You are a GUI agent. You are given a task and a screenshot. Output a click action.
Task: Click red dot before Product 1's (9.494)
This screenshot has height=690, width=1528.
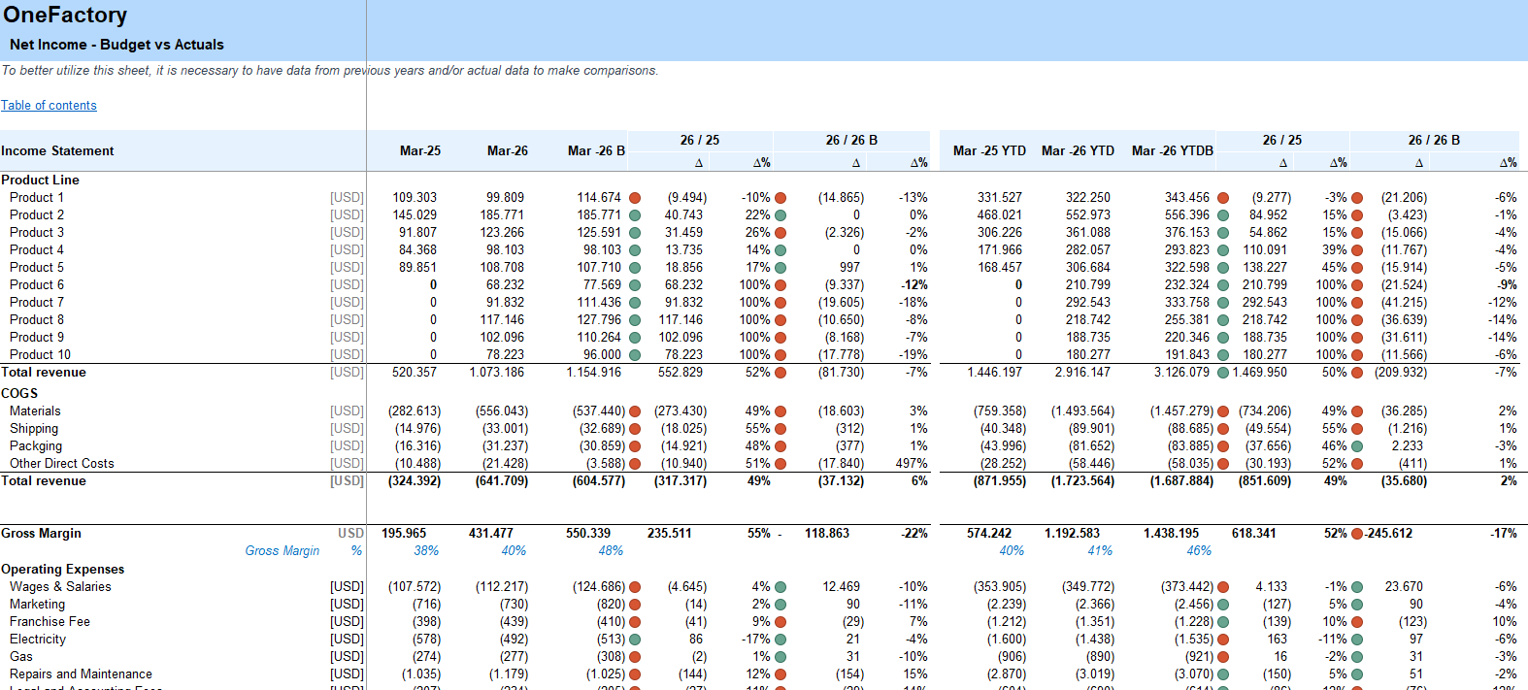point(635,198)
